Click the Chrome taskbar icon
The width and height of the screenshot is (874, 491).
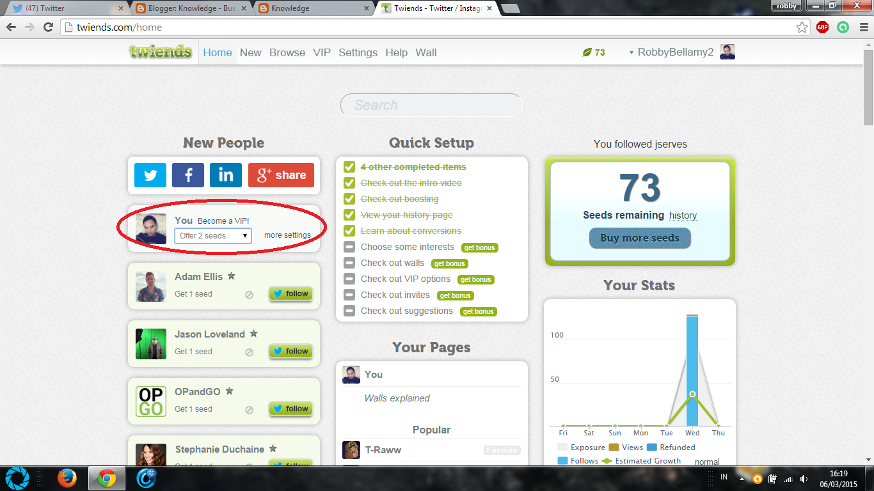coord(107,478)
